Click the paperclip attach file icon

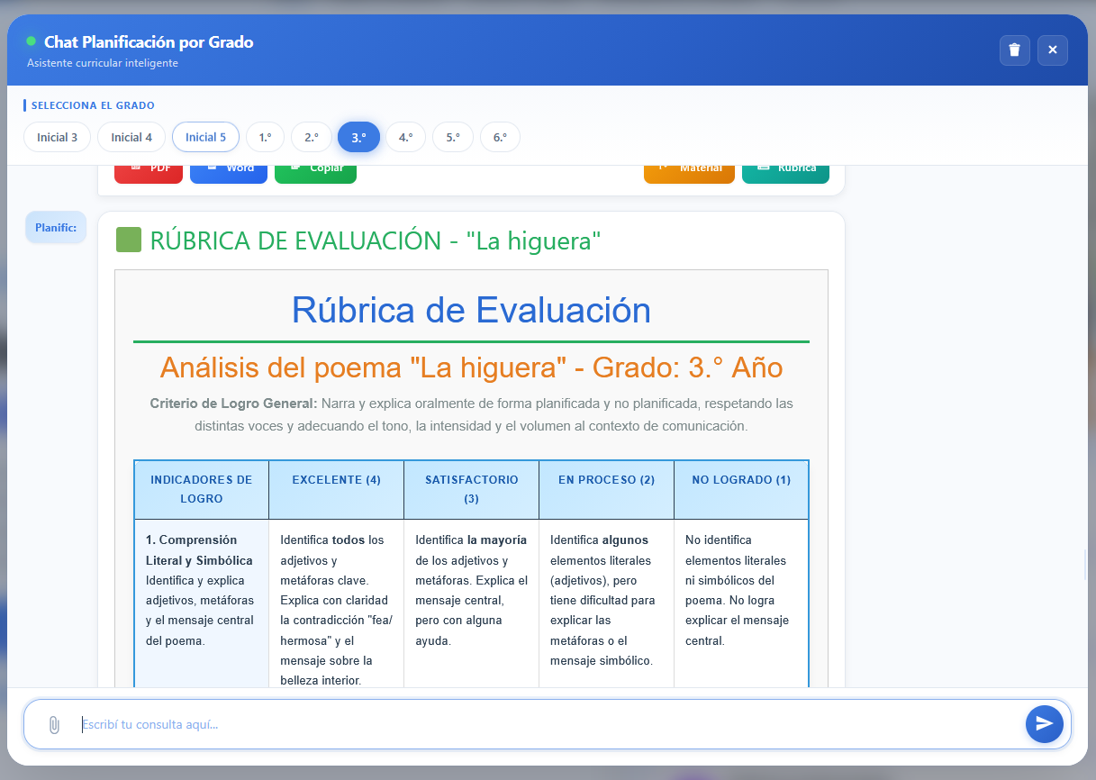pyautogui.click(x=54, y=725)
